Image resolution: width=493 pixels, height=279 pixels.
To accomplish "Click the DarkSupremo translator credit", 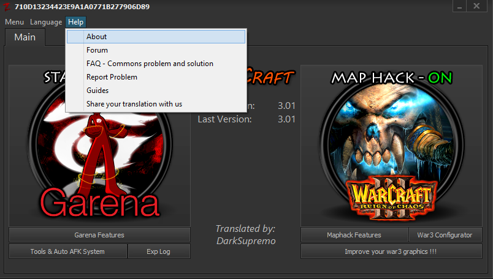I will 246,241.
